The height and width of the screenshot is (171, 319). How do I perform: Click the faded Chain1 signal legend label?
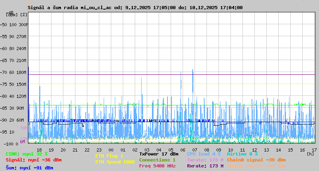click(256, 166)
